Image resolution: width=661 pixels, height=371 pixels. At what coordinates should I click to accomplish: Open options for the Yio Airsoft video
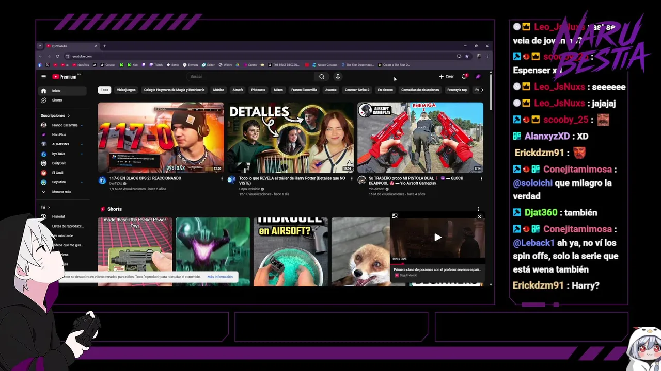click(x=481, y=179)
